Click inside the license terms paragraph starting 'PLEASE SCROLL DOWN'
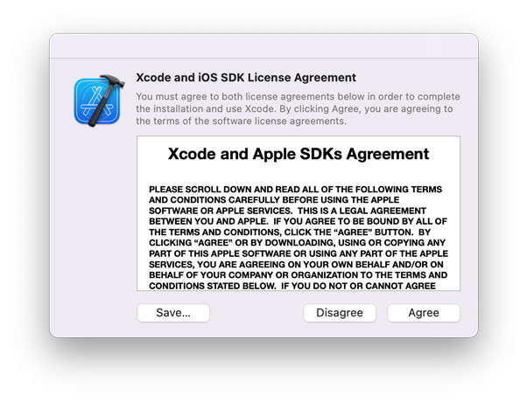 (x=299, y=238)
